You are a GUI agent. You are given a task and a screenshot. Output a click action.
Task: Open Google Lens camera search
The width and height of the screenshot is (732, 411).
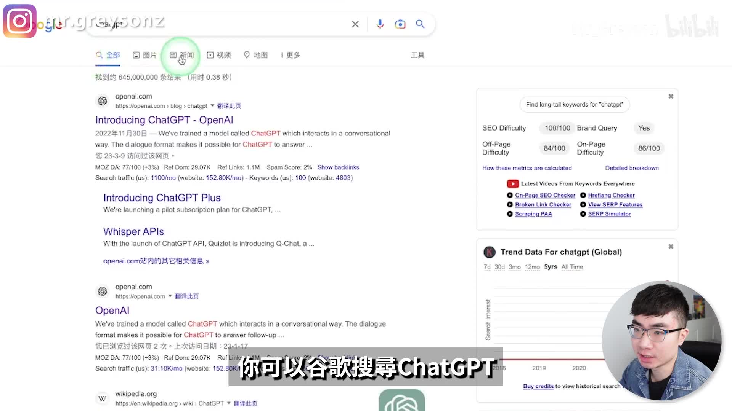coord(400,24)
